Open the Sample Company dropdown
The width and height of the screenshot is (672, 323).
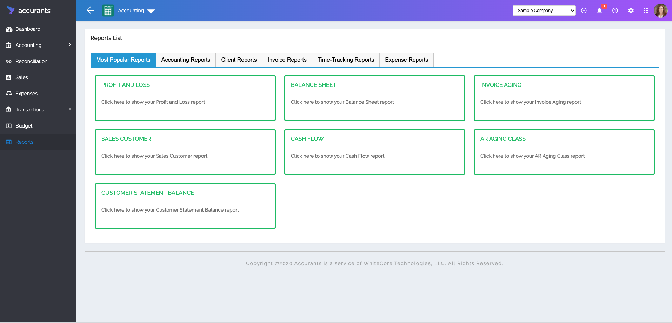[544, 11]
